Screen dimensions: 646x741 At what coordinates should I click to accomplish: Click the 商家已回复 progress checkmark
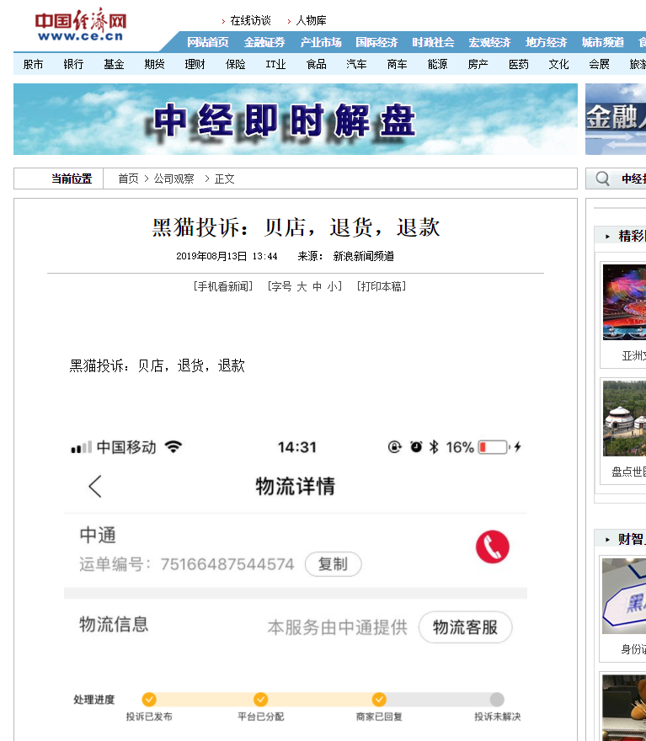click(378, 699)
